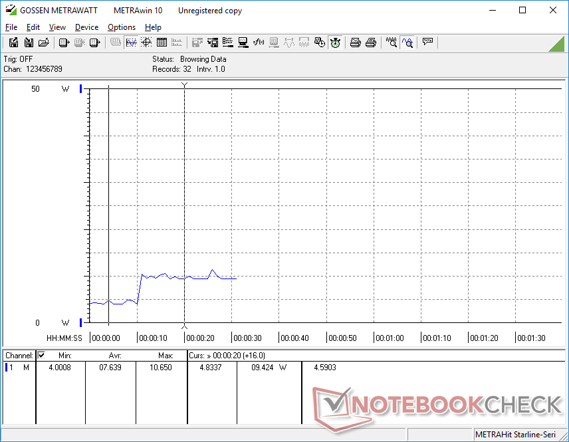
Task: Select the Max value 10.650
Action: click(161, 368)
